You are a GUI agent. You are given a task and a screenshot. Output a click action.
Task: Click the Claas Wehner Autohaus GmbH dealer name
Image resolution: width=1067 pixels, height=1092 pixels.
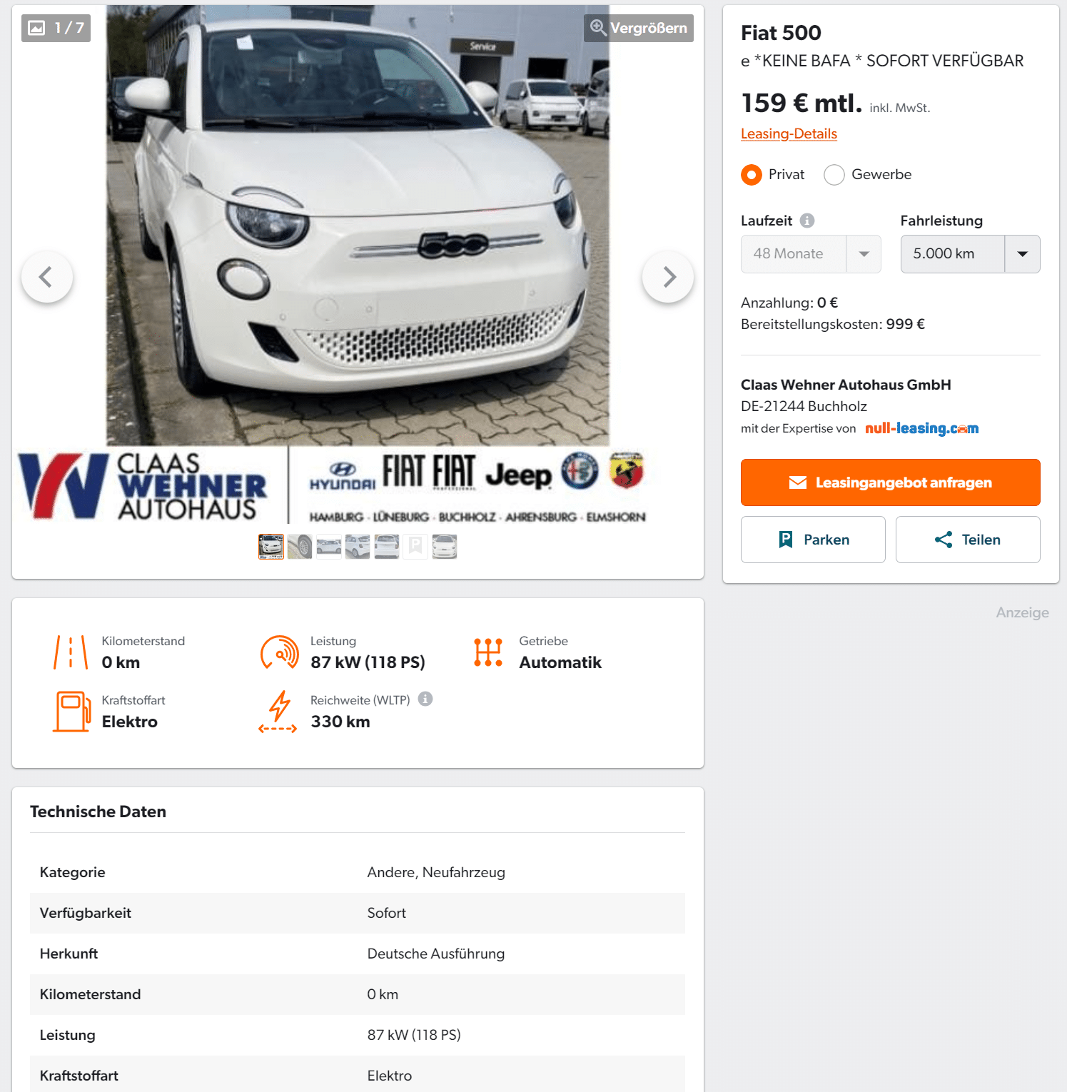[846, 385]
